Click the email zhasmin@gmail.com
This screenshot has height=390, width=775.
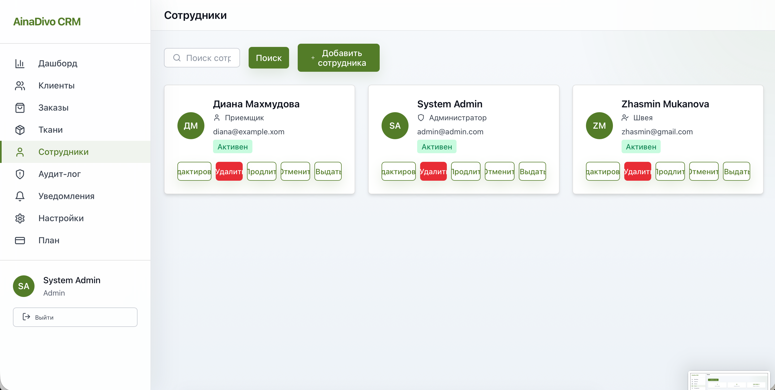click(x=657, y=132)
